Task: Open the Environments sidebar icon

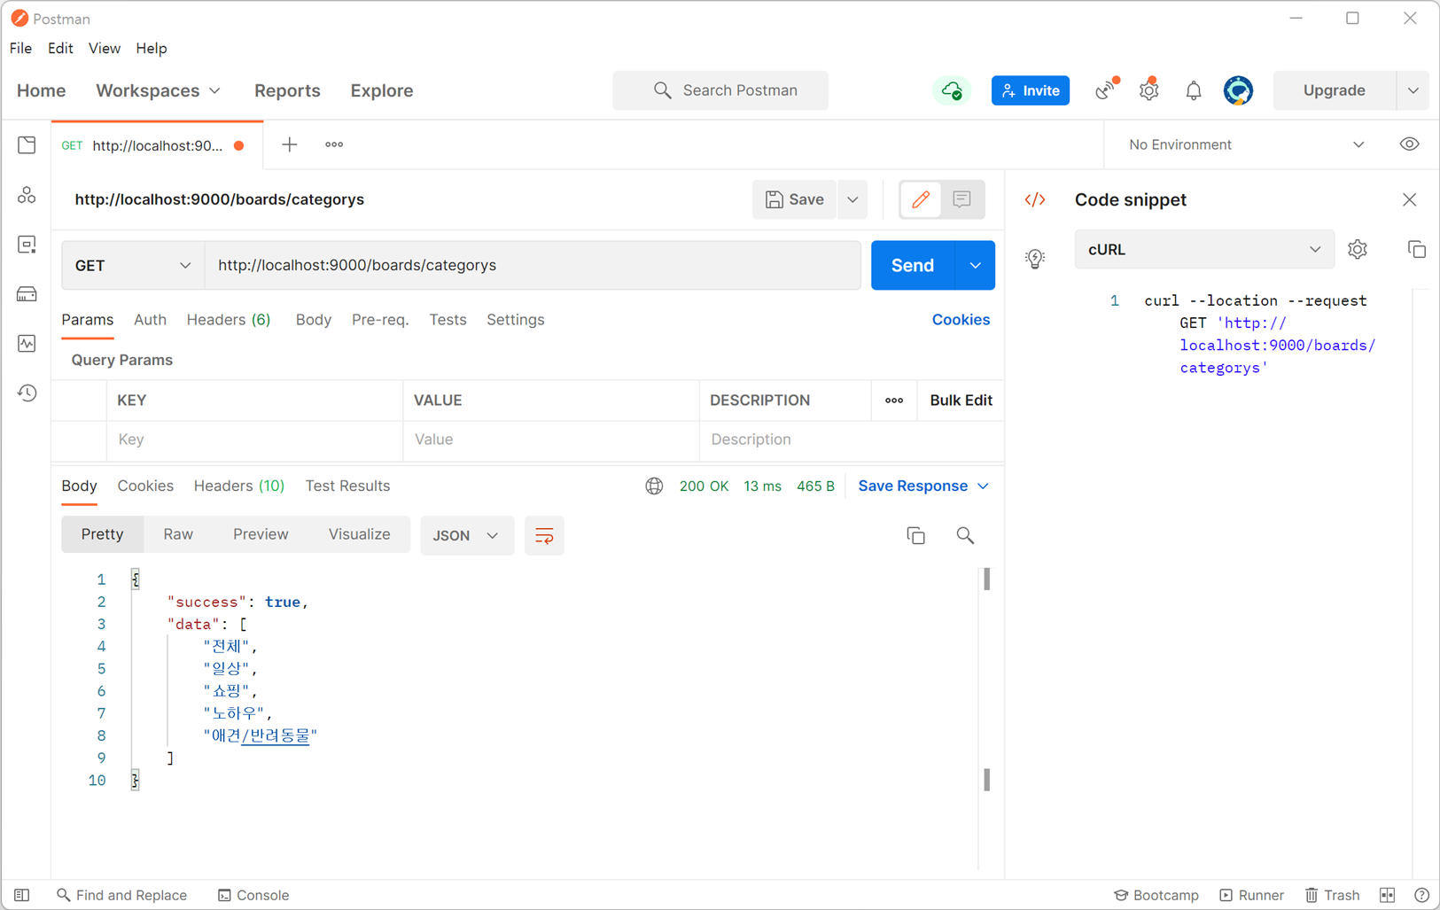Action: coord(27,245)
